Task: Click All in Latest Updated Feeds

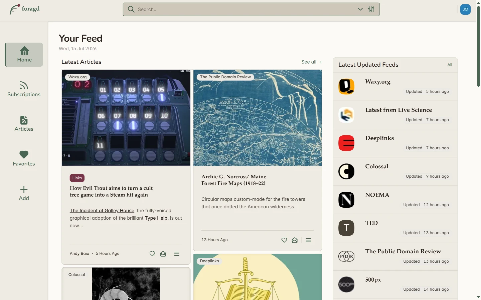Action: [x=450, y=65]
